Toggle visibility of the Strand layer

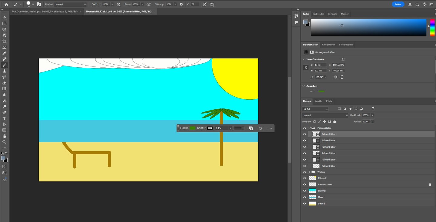305,204
